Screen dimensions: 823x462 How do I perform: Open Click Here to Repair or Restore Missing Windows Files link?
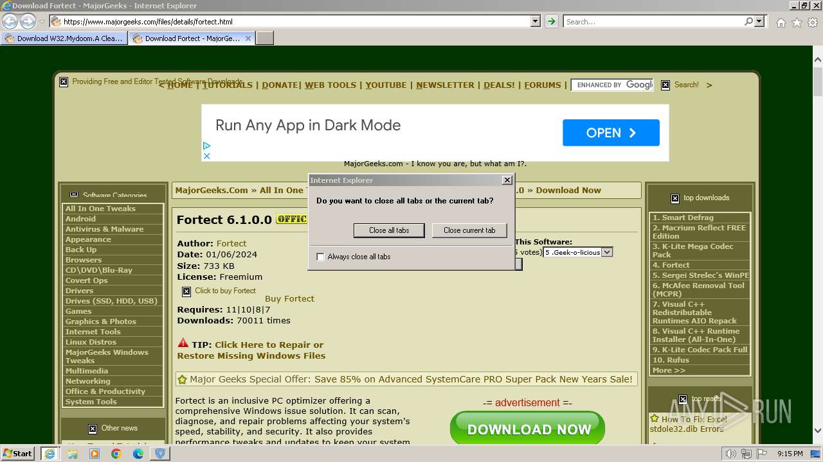(x=251, y=350)
